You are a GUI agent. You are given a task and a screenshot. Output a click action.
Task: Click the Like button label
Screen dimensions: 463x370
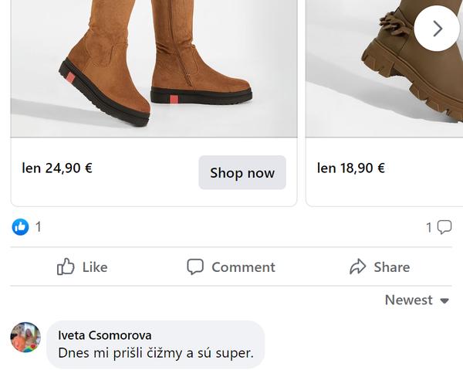(95, 267)
